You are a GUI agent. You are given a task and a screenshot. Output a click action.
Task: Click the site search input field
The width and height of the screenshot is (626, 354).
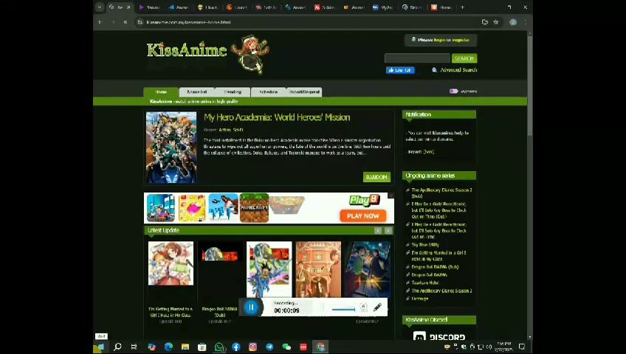pos(417,58)
